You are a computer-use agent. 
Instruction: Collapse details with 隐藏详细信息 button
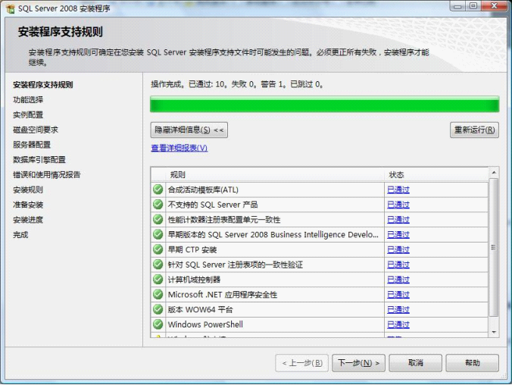click(x=189, y=130)
